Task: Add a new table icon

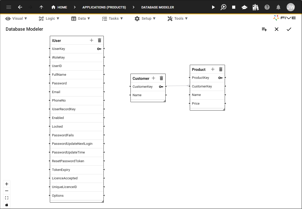Action: (264, 29)
